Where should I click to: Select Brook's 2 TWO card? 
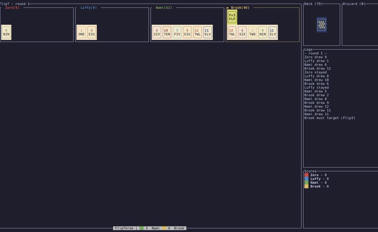coord(253,32)
